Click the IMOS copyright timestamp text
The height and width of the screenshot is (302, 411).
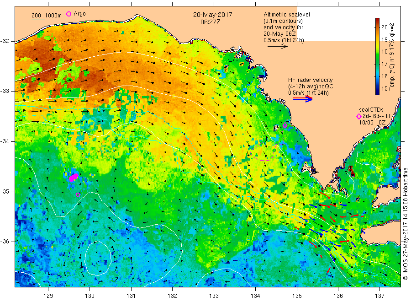click(x=406, y=224)
